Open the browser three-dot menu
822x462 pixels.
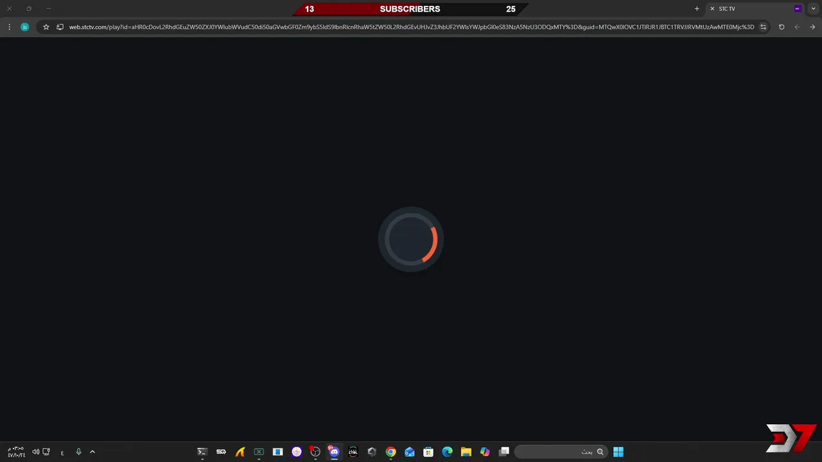[9, 27]
